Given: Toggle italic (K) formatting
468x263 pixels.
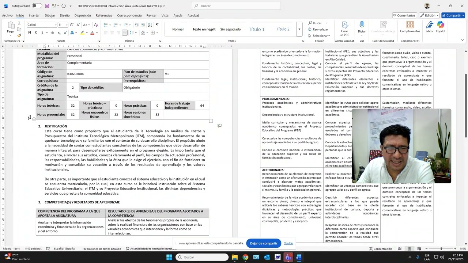Looking at the screenshot, I should point(36,33).
